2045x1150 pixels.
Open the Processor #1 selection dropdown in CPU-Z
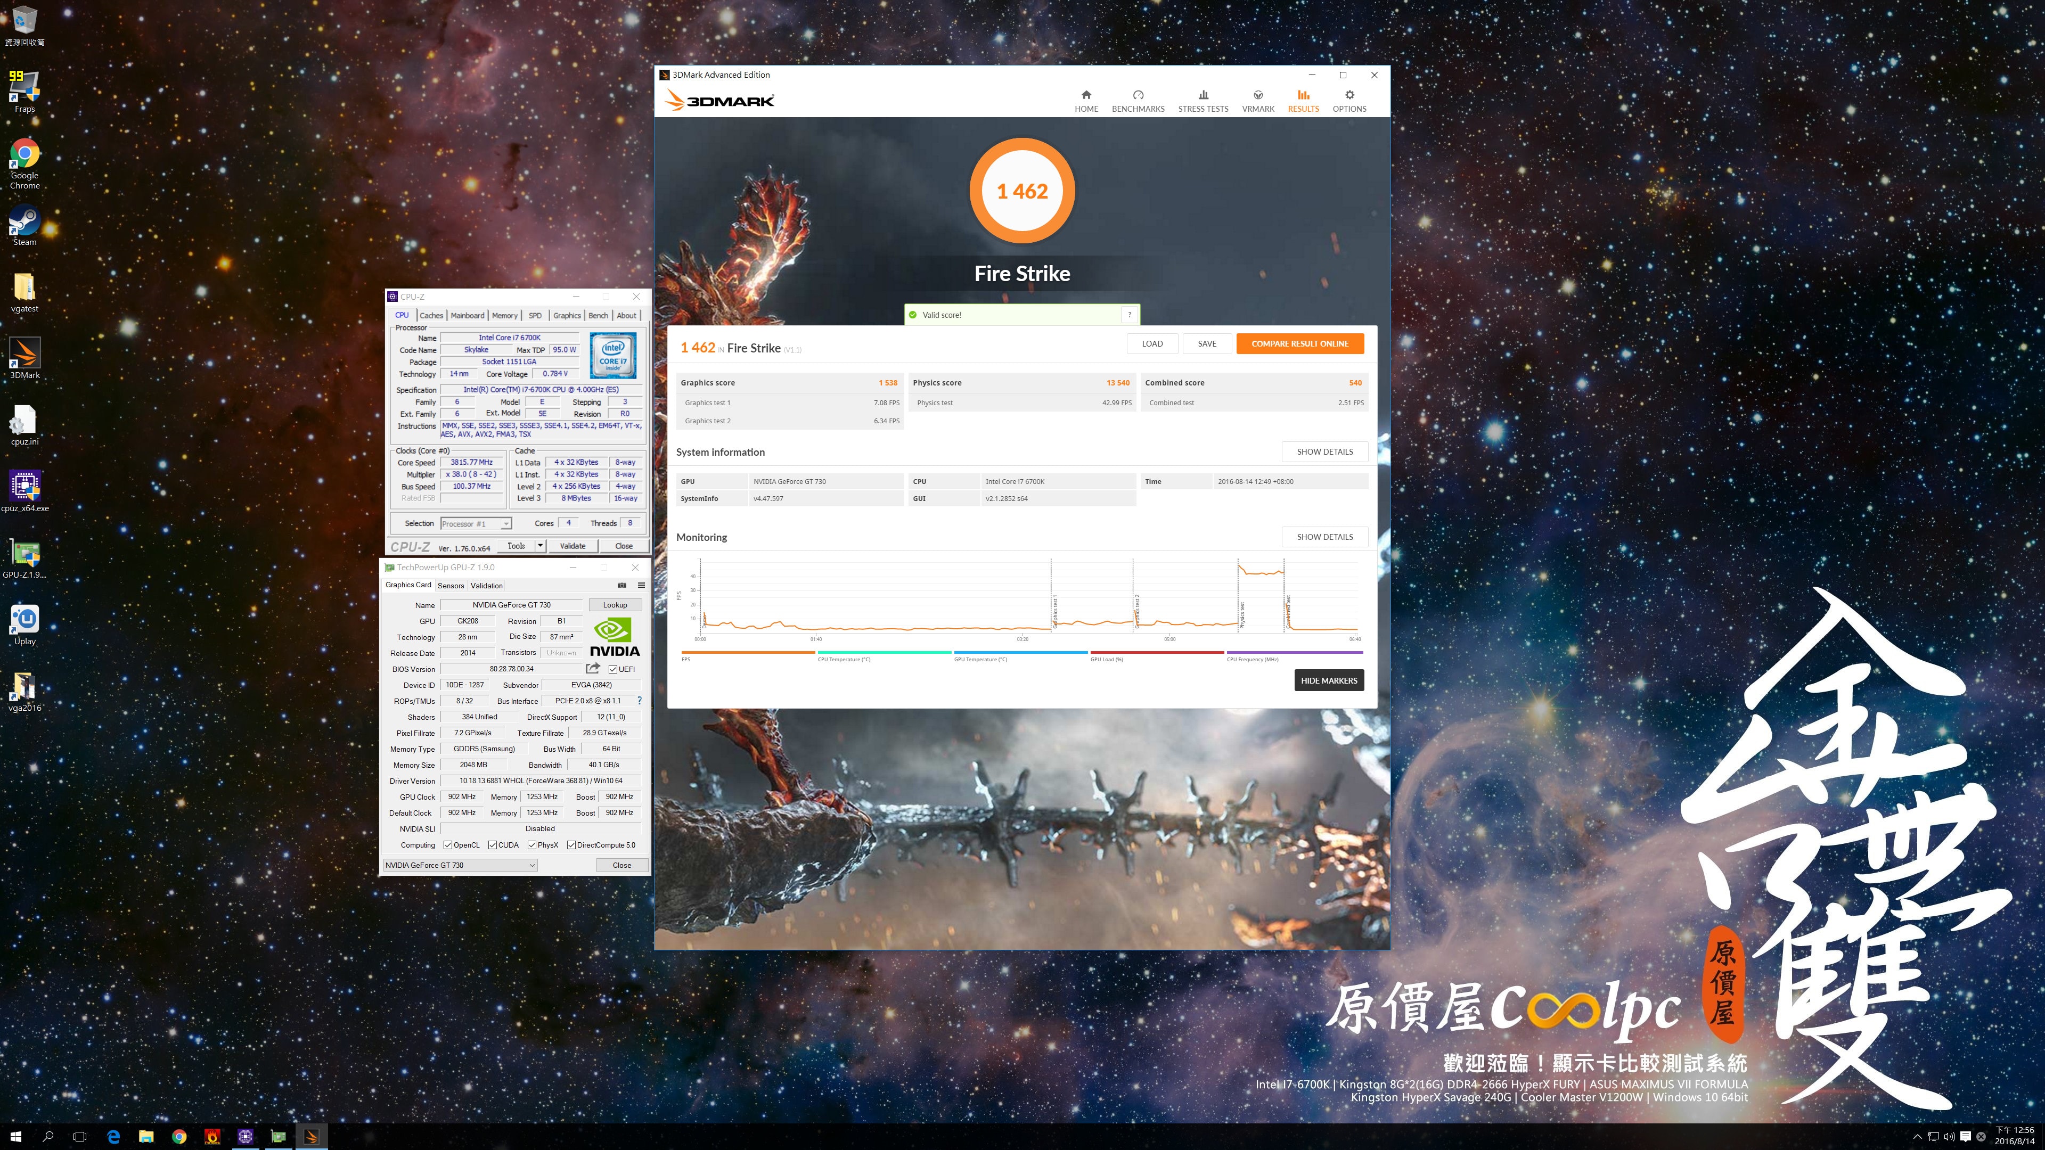pyautogui.click(x=476, y=524)
